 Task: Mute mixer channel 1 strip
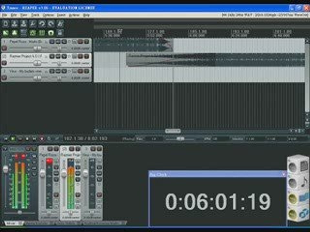click(x=50, y=149)
